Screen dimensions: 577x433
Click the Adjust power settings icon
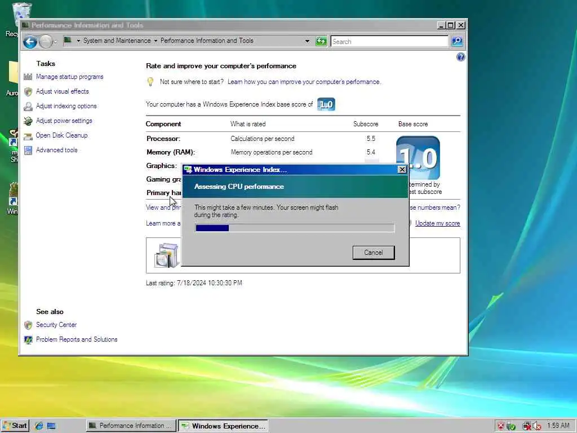[28, 121]
